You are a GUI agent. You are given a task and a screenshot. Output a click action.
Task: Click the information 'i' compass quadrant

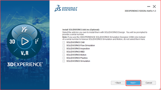click(37, 41)
